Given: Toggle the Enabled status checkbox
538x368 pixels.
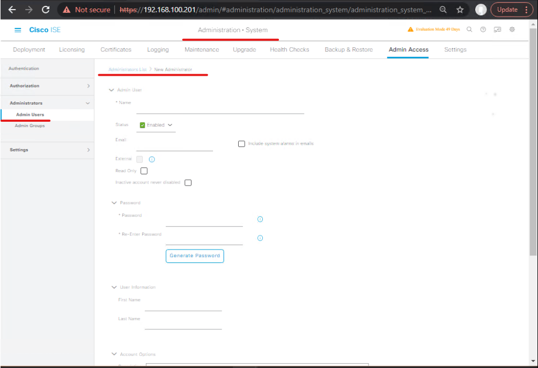Looking at the screenshot, I should click(x=142, y=125).
